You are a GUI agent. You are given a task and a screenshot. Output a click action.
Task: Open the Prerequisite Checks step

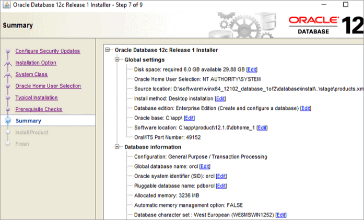39,109
